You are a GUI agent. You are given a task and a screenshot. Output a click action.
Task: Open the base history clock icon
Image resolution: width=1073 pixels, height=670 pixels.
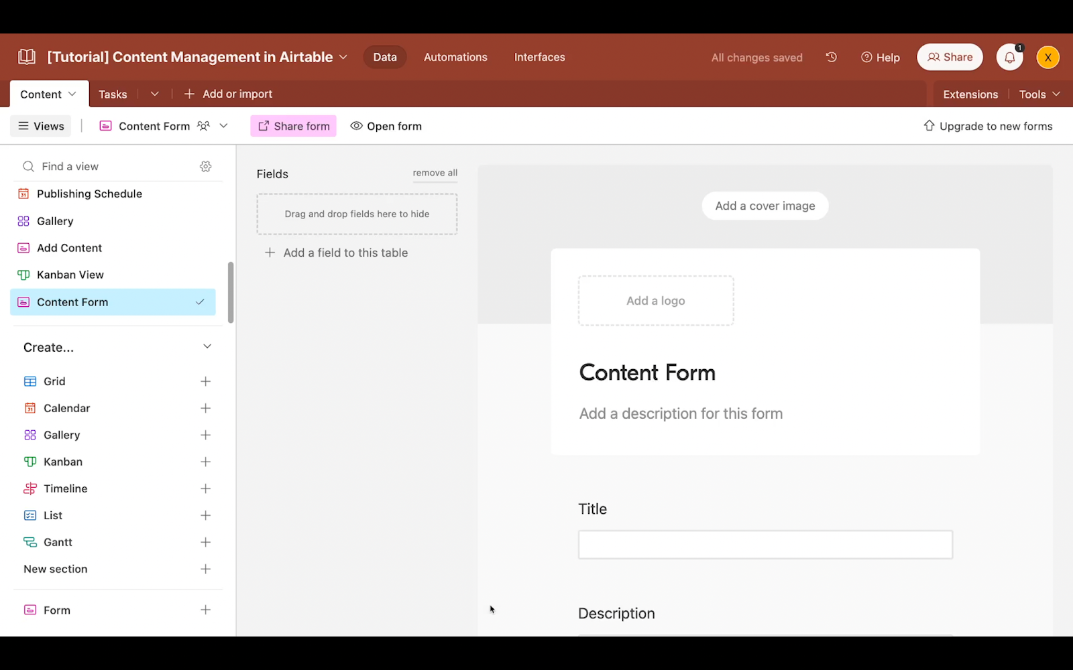(831, 57)
